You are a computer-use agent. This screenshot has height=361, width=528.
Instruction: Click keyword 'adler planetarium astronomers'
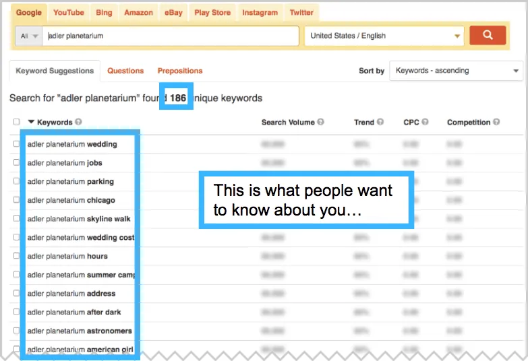click(x=80, y=331)
